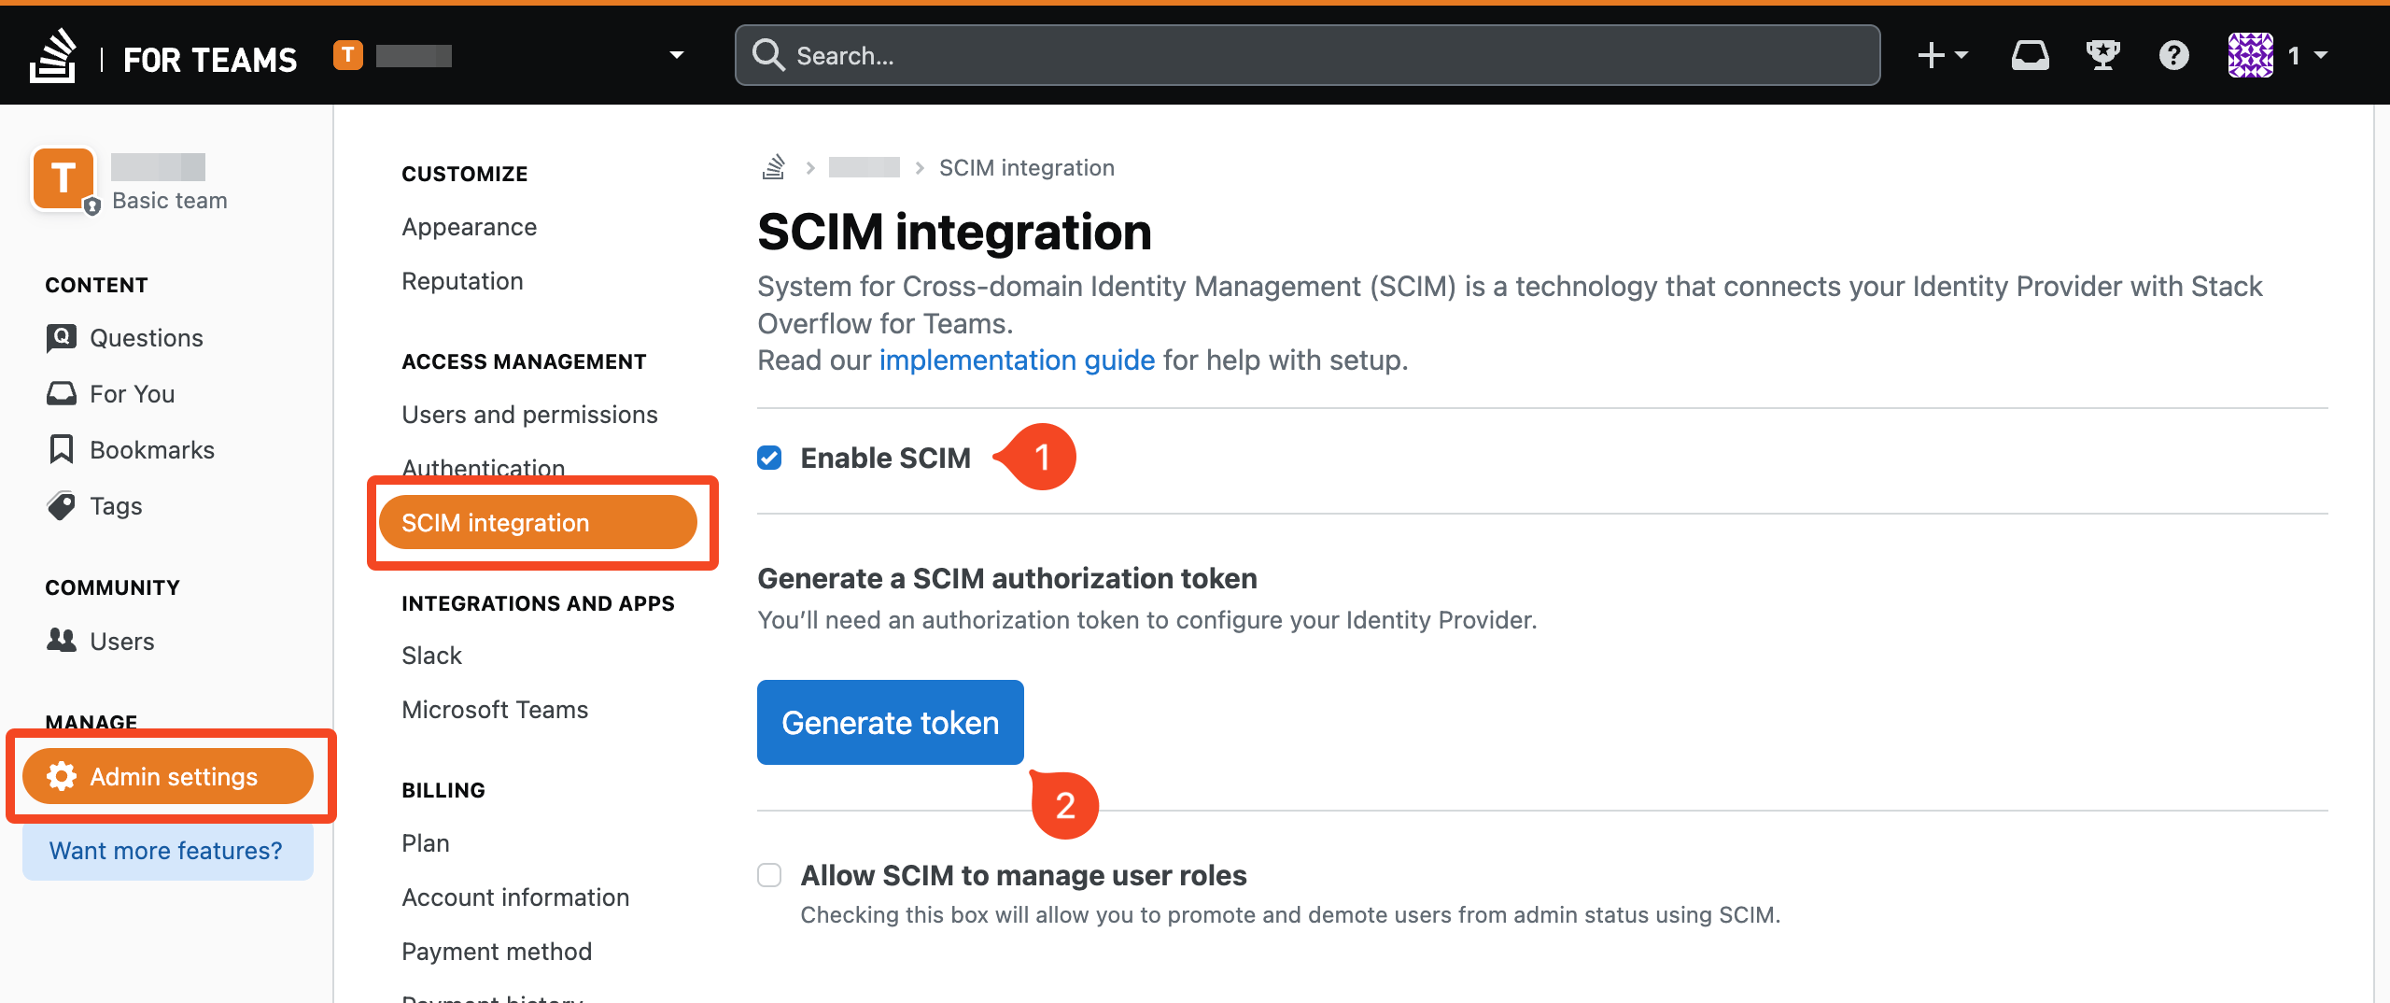The height and width of the screenshot is (1003, 2390).
Task: Click the Basic team label
Action: point(169,201)
